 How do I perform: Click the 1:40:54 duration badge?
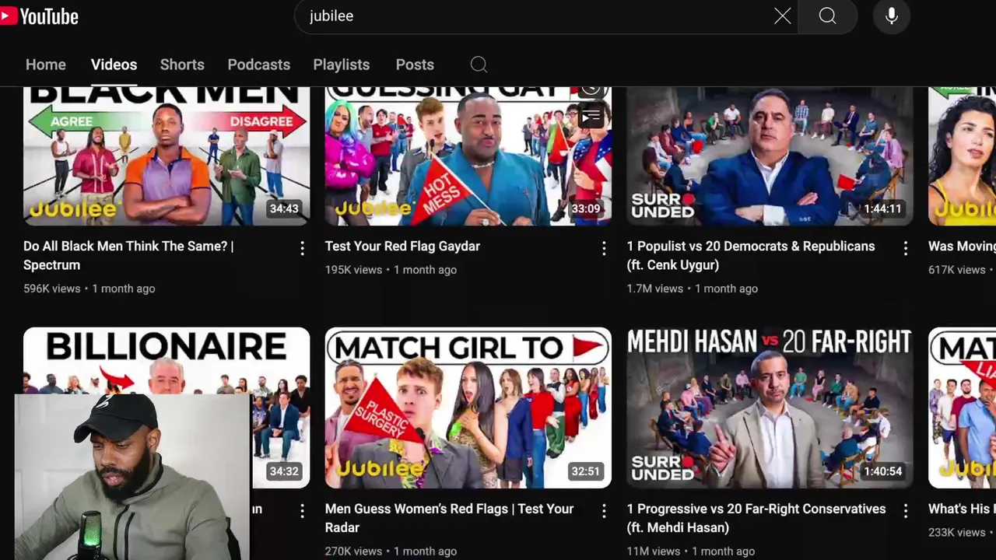click(x=882, y=471)
